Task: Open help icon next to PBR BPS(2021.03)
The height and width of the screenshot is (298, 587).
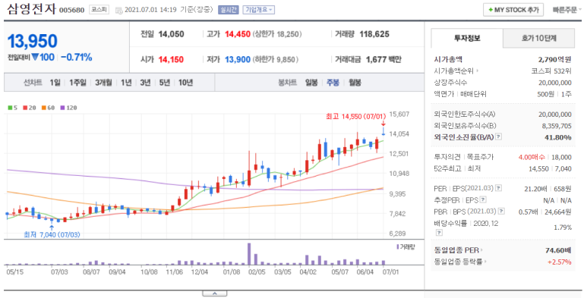Action: 502,212
